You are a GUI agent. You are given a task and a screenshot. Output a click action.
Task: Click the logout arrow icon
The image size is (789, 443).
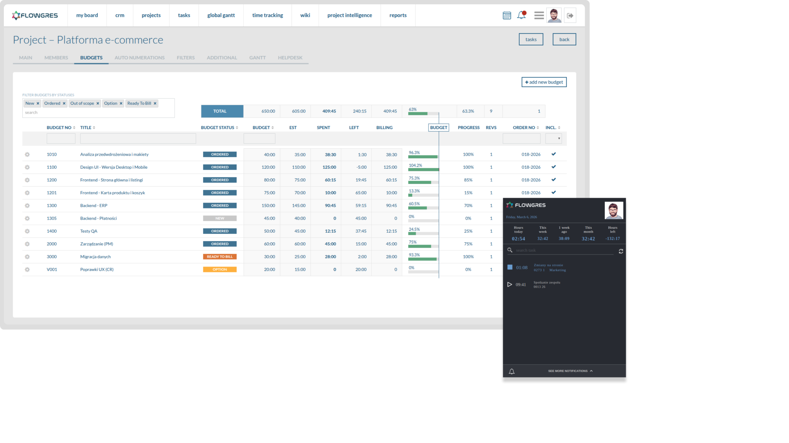(570, 15)
